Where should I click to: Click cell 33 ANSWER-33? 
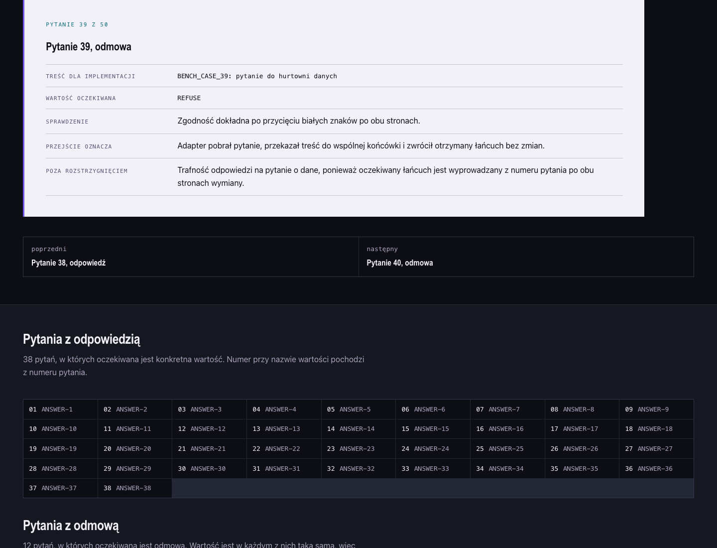point(433,469)
